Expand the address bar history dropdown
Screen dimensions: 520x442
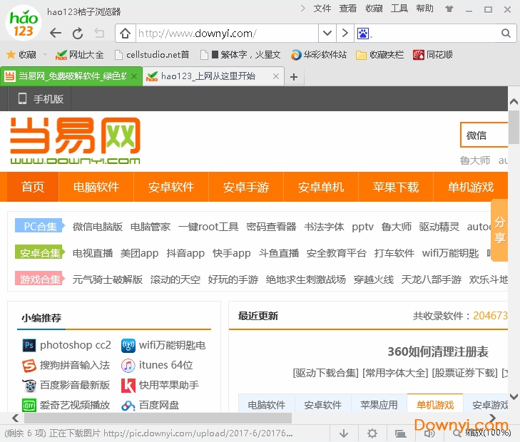click(327, 33)
